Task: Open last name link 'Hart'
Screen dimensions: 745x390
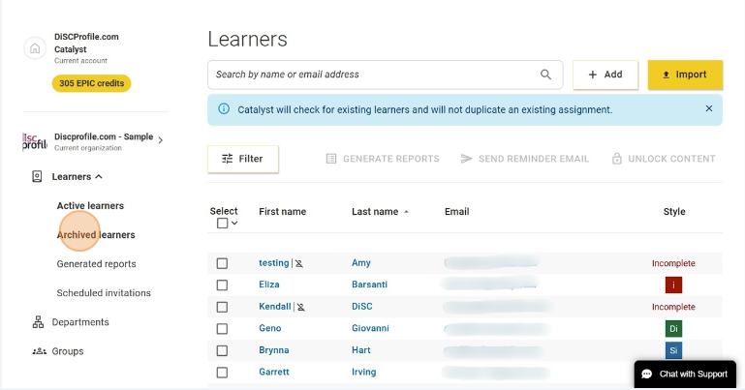Action: point(361,350)
